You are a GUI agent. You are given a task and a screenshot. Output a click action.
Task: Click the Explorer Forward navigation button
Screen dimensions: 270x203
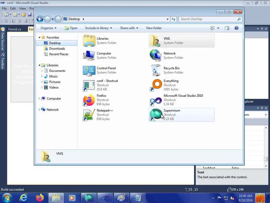pyautogui.click(x=47, y=19)
